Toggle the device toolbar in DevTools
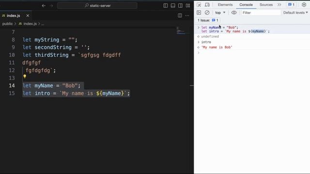This screenshot has width=310, height=174. point(207,5)
